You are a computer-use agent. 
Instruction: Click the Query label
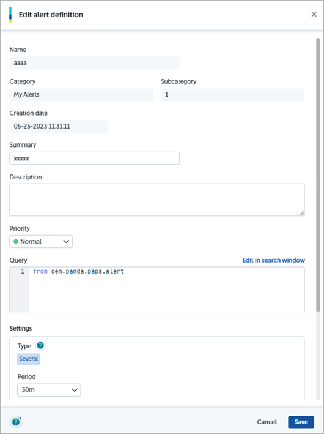point(18,260)
